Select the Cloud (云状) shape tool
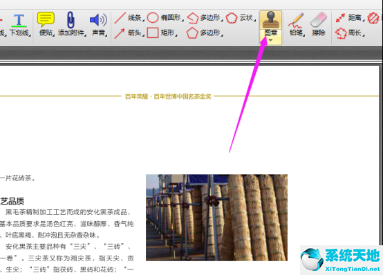383x275 pixels. [x=241, y=18]
